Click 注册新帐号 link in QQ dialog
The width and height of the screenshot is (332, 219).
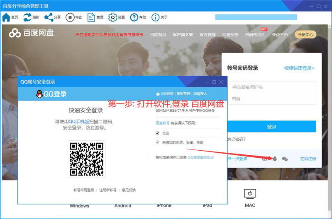click(108, 190)
